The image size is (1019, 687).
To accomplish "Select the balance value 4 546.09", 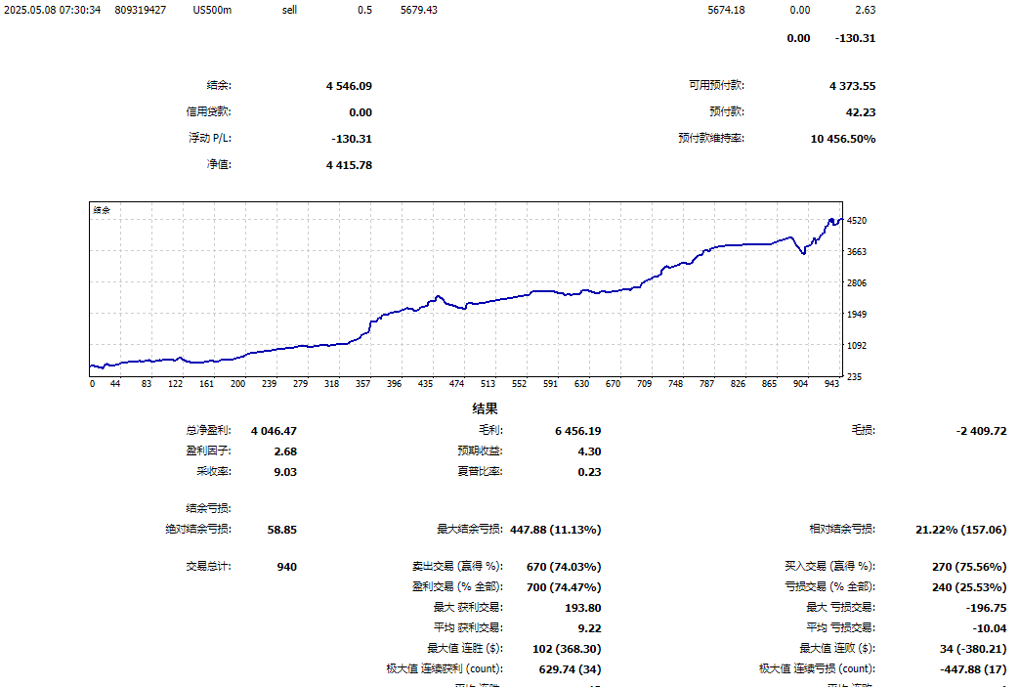I will pos(349,86).
